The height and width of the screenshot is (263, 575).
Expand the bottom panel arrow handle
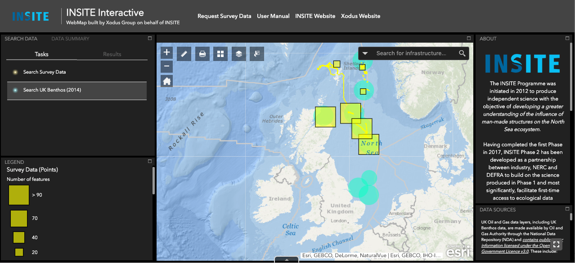tap(287, 259)
